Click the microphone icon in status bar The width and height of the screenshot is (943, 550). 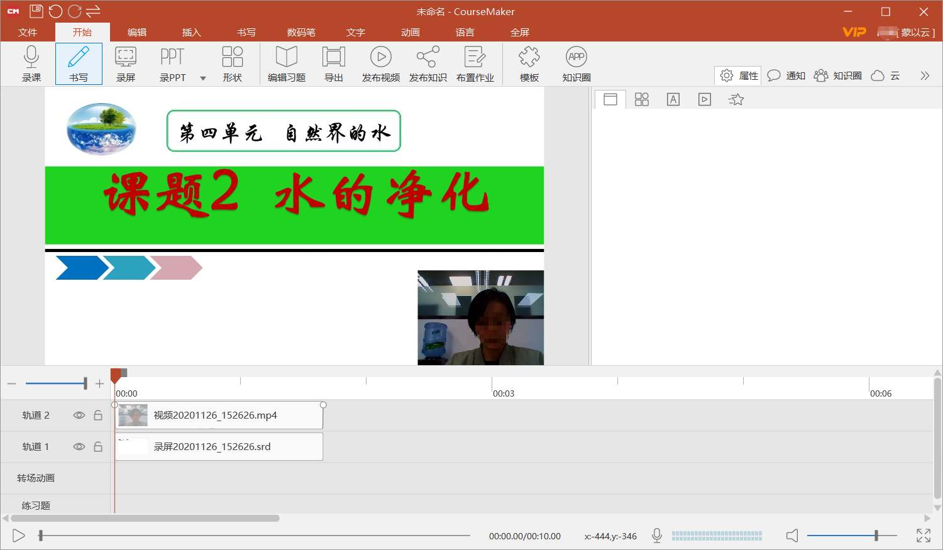657,536
